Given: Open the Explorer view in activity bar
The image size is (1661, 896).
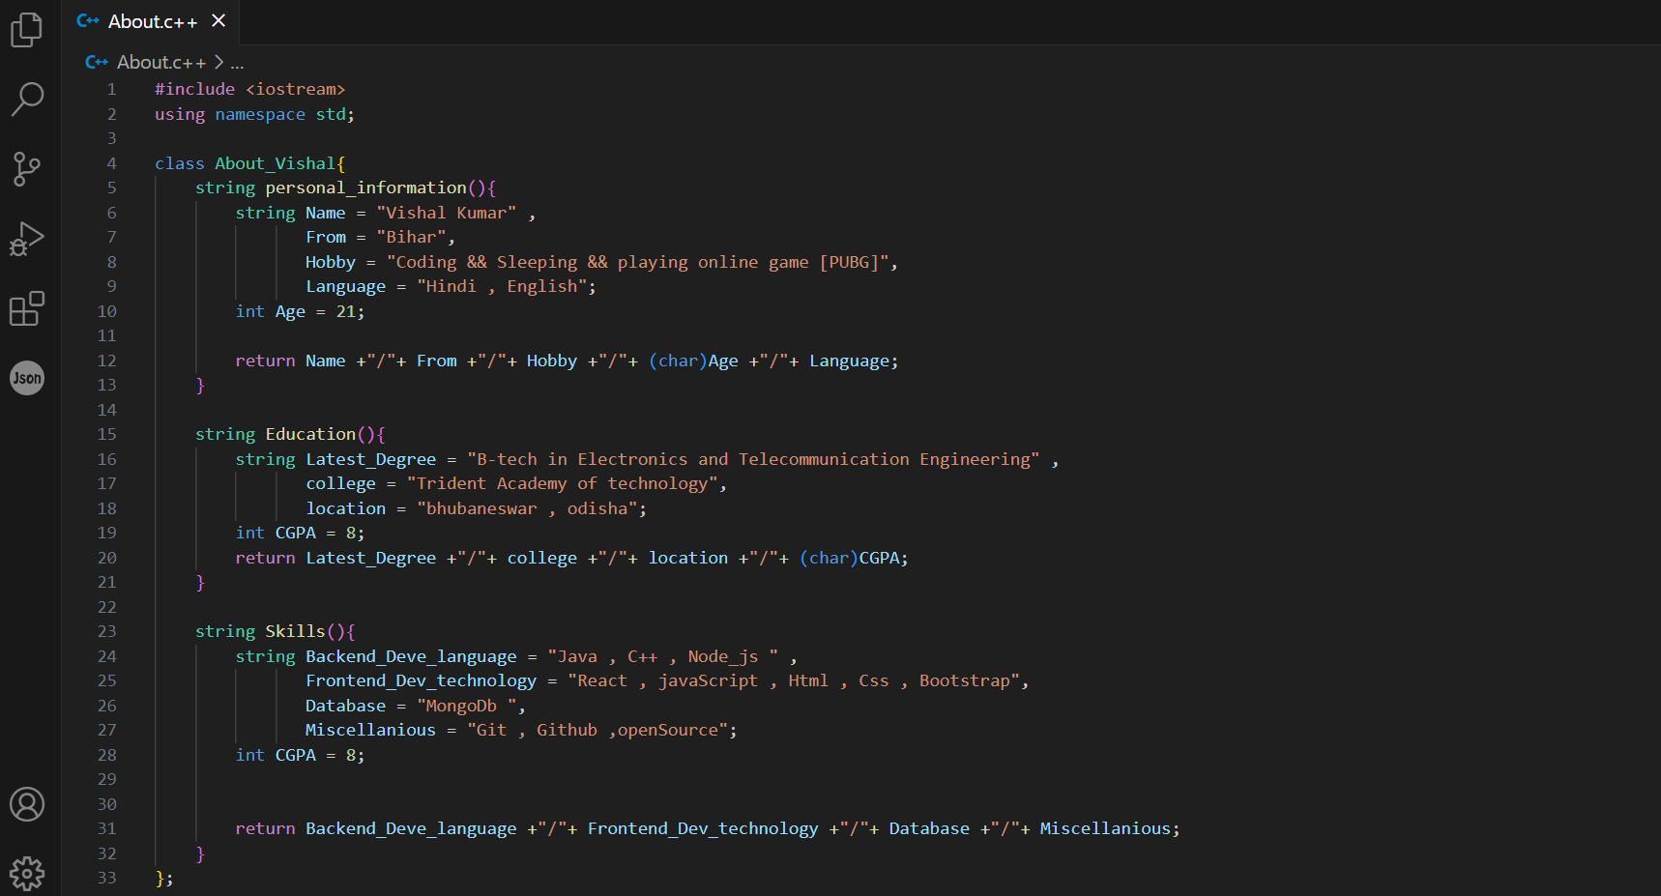Looking at the screenshot, I should tap(27, 29).
